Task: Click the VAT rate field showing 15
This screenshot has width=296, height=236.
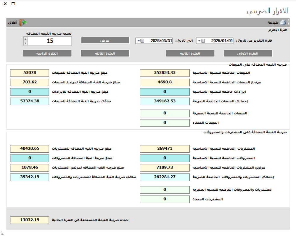Action: pos(50,41)
